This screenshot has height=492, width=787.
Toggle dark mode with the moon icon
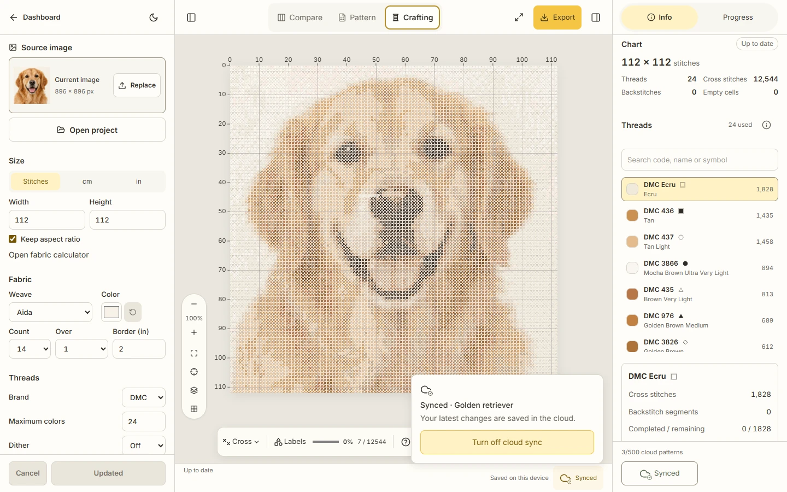[154, 17]
